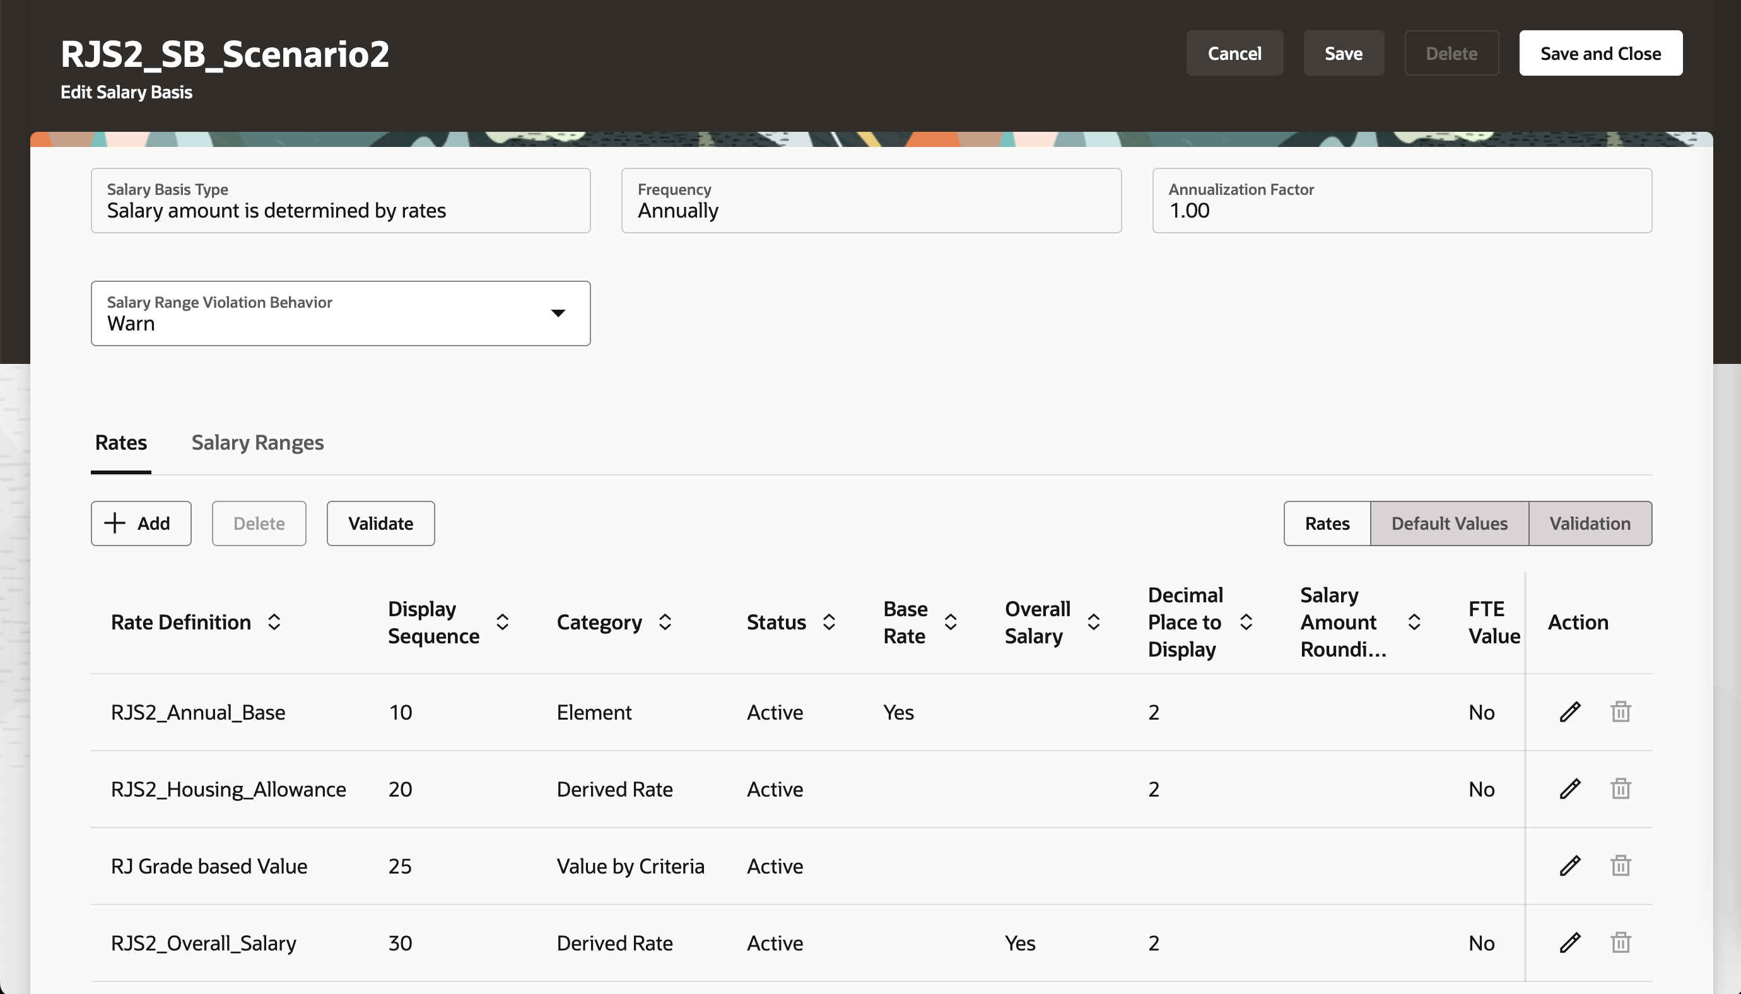This screenshot has width=1741, height=994.
Task: Delete the RJS2_Annual_Base rate row
Action: (1620, 711)
